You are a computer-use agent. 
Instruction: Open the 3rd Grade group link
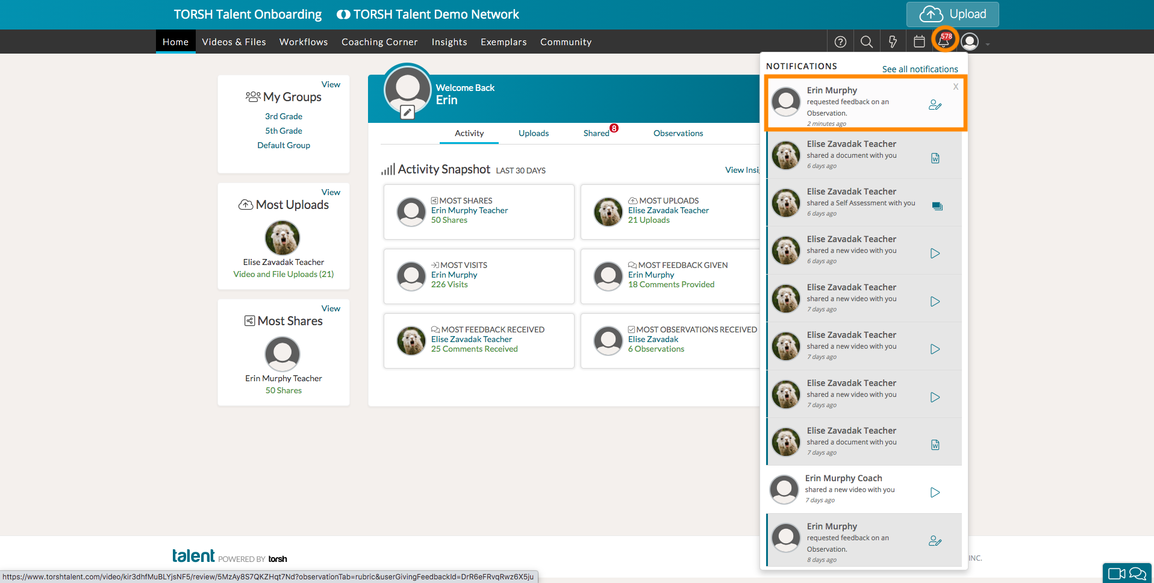tap(284, 116)
